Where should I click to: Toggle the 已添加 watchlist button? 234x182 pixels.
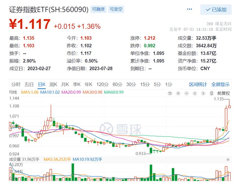point(216,10)
